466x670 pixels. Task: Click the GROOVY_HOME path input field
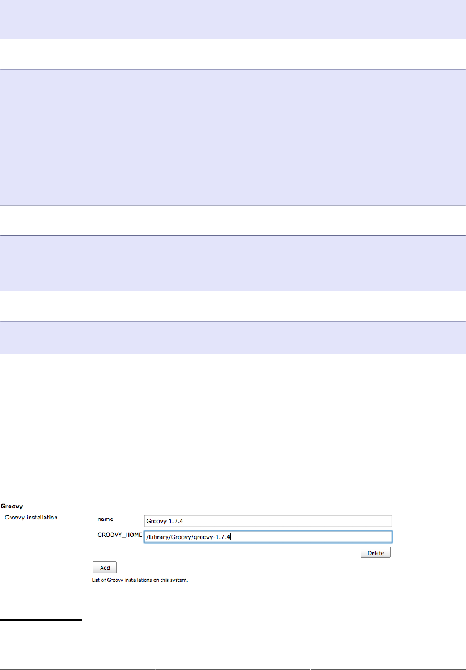268,537
